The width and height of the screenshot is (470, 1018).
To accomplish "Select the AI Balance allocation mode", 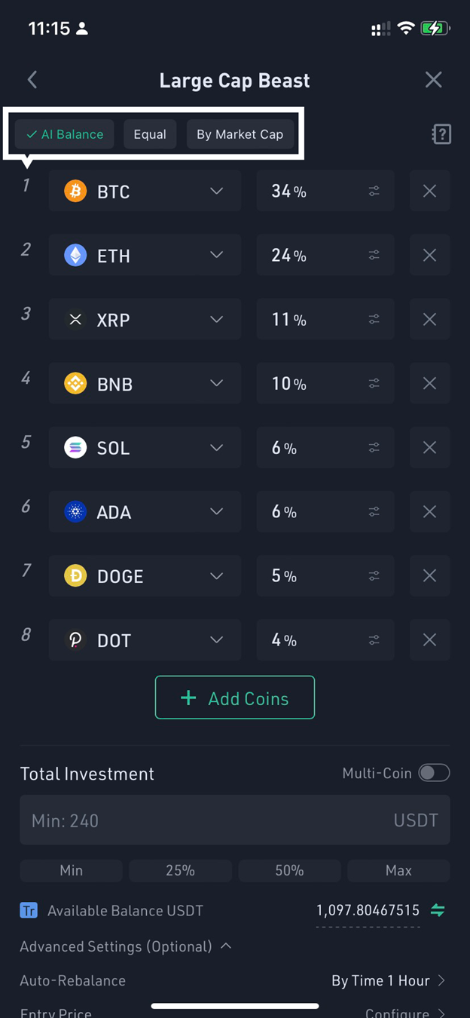I will (x=65, y=134).
